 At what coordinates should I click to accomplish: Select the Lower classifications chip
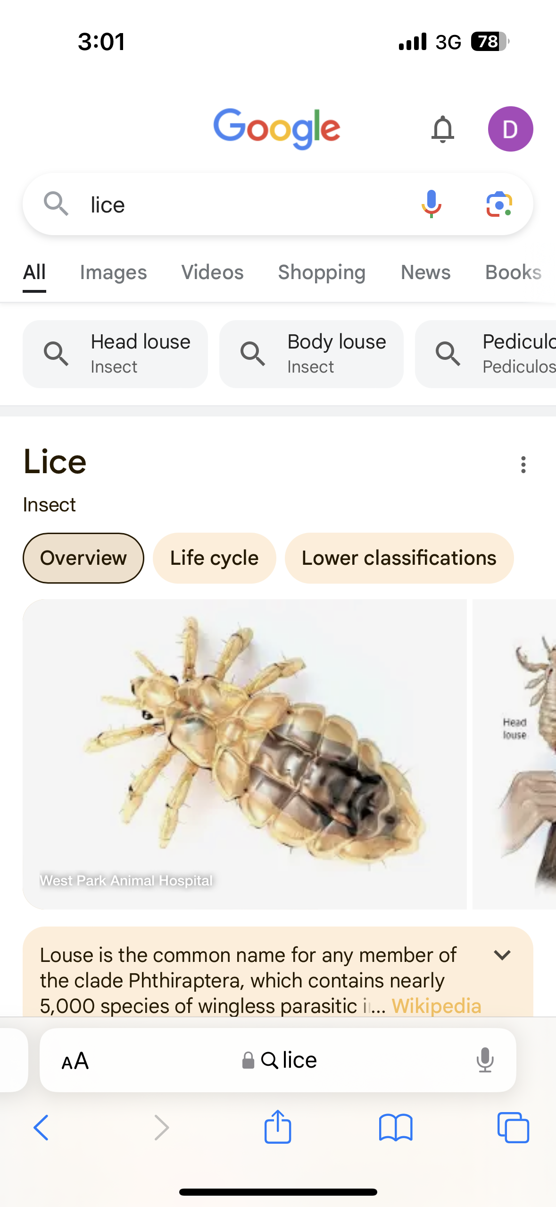click(x=399, y=558)
